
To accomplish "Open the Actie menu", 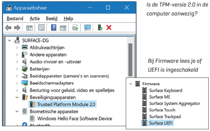I will [35, 19].
